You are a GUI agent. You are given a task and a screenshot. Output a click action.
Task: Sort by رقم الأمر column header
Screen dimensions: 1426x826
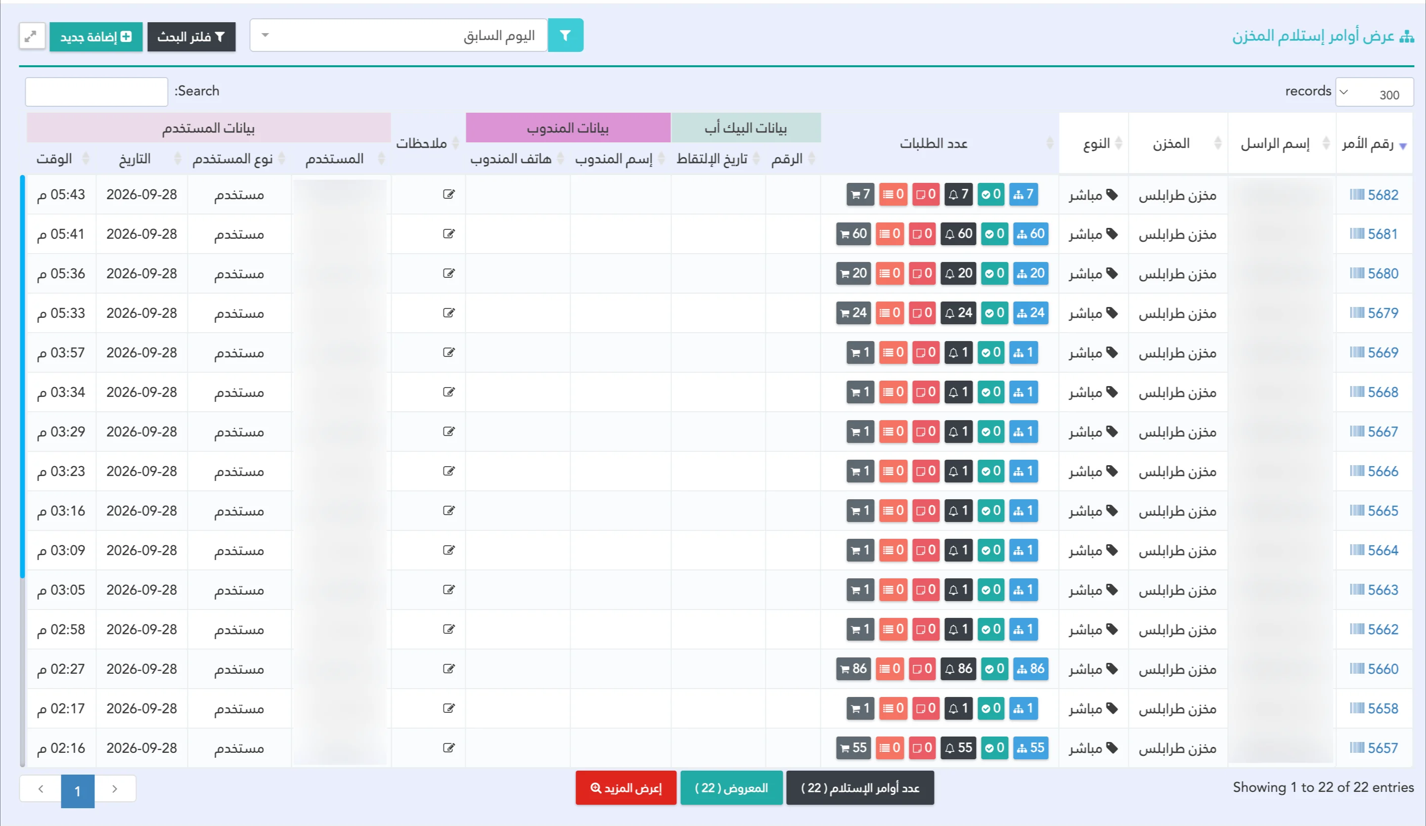(x=1375, y=144)
